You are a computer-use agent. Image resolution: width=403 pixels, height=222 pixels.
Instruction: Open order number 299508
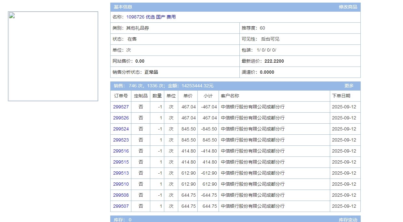coord(121,195)
